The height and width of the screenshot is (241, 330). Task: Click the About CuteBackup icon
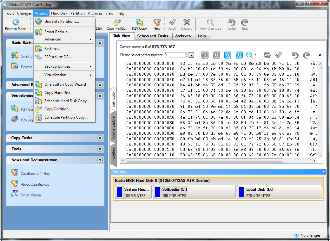coord(15,183)
